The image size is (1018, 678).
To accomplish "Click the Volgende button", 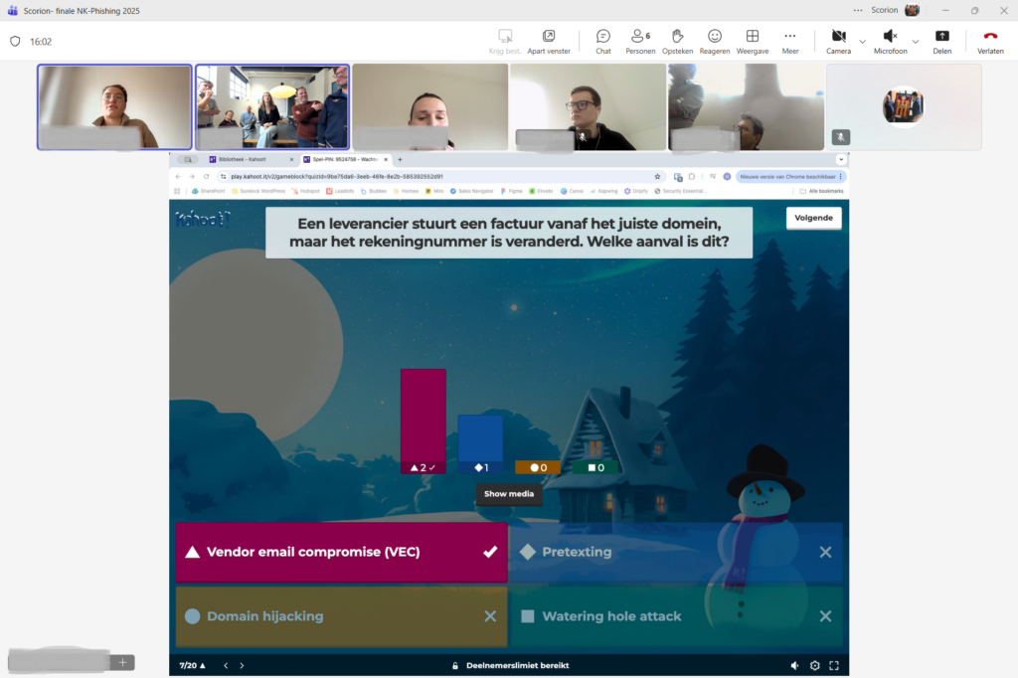I will click(813, 218).
